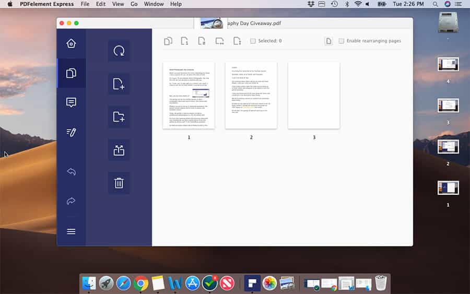Open Notification Center list icon
This screenshot has height=294, width=470.
pos(459,4)
